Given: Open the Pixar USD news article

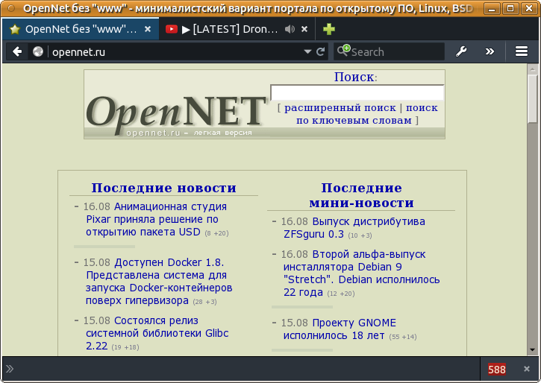Looking at the screenshot, I should pyautogui.click(x=156, y=219).
